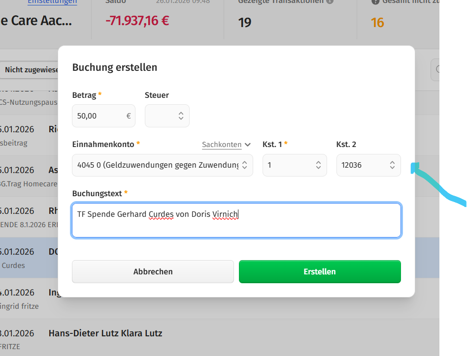Open the Kst. 1 selector arrows
Screen dimensions: 467x356
click(x=318, y=165)
